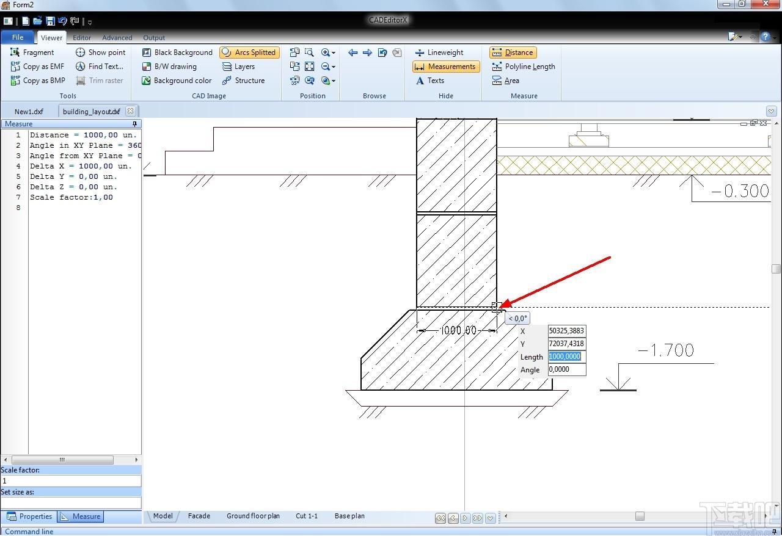
Task: Click the Browse group reload icon
Action: point(382,53)
